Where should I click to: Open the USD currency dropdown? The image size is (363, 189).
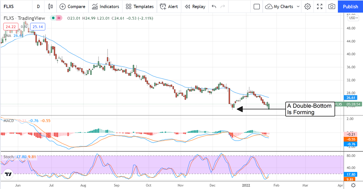pos(353,18)
